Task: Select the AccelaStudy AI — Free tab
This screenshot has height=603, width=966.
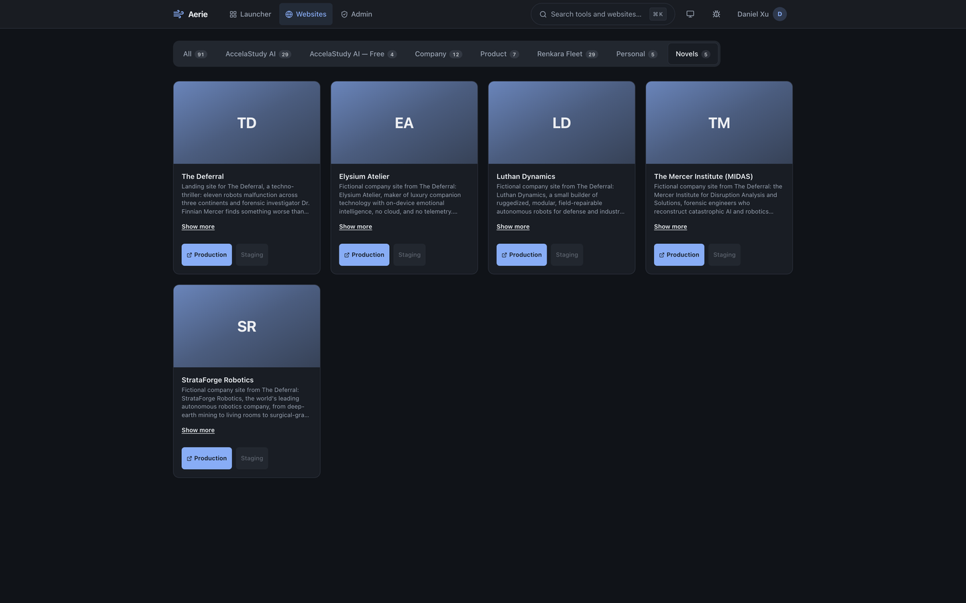Action: [353, 54]
